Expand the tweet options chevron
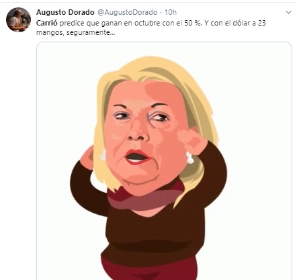The height and width of the screenshot is (280, 297). pos(289,12)
